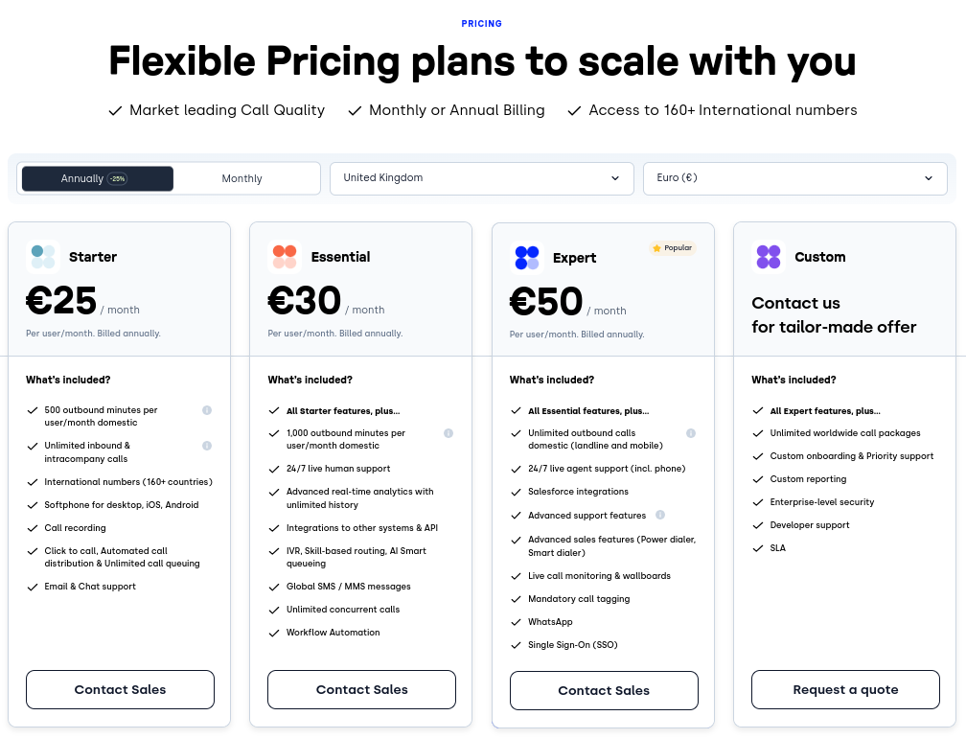
Task: Check Market leading Call Quality checkmark
Action: 115,110
